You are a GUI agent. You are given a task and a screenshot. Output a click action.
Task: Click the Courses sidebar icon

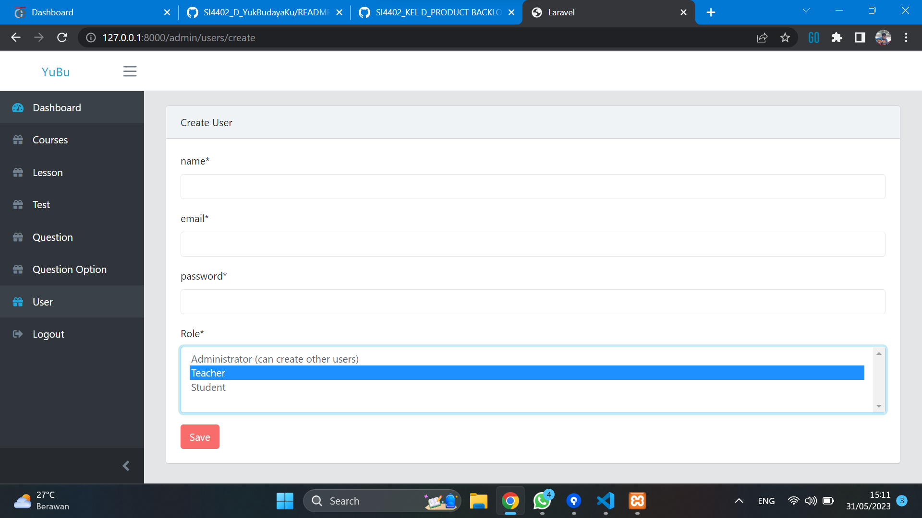(x=18, y=140)
